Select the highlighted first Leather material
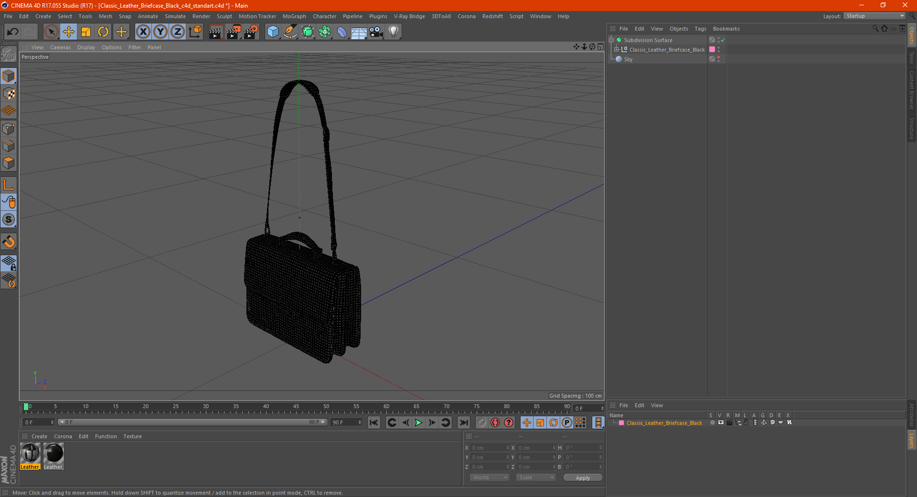Screen dimensions: 917x497 30,456
